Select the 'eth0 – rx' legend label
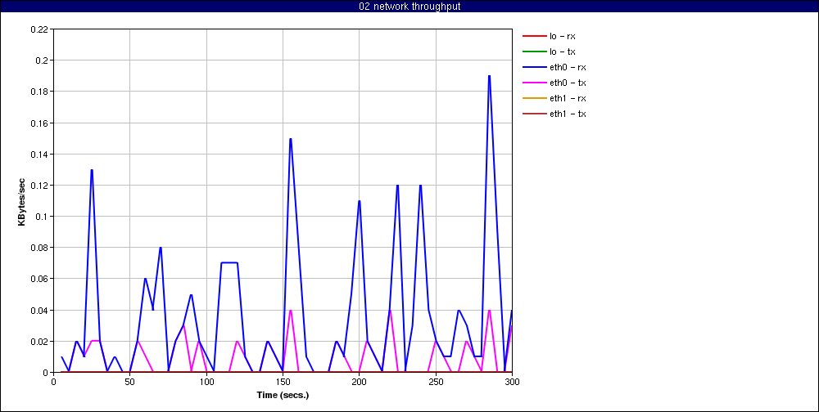The width and height of the screenshot is (819, 412). click(568, 67)
